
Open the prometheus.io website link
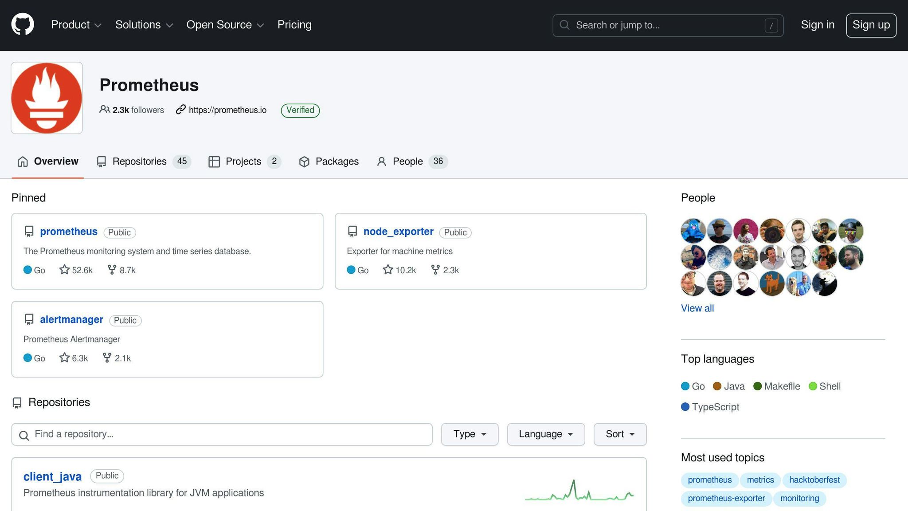(227, 110)
